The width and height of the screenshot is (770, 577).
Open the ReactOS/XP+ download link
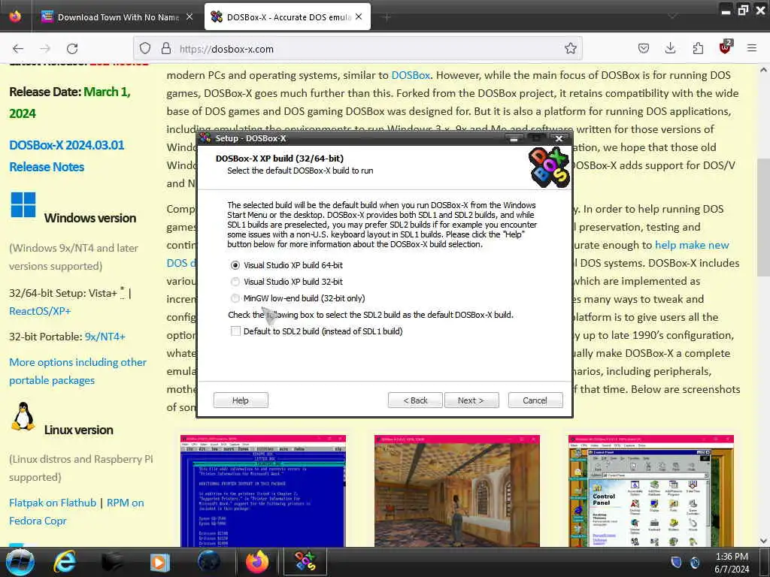click(40, 311)
